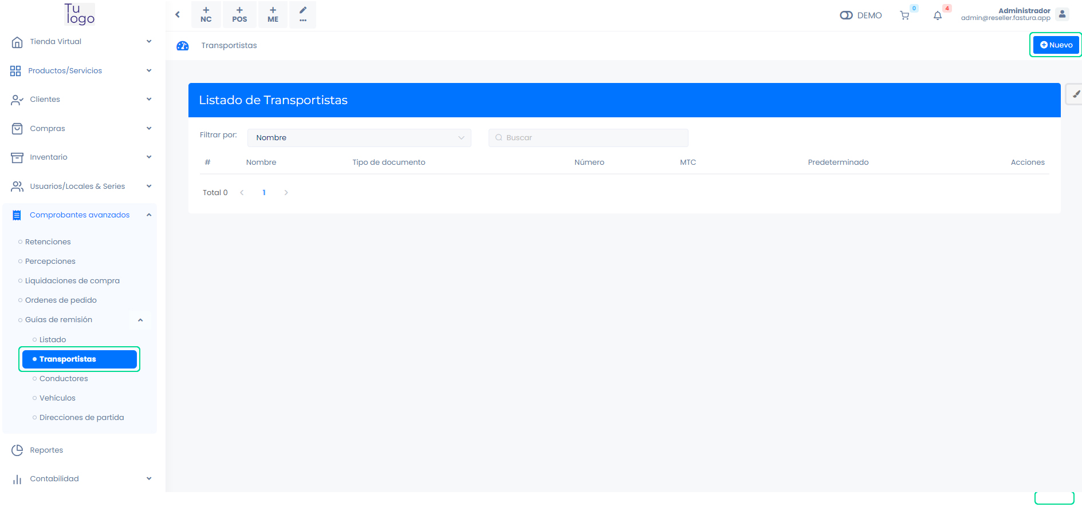The image size is (1082, 511).
Task: Click the ME quick-add shortcut
Action: coord(273,14)
